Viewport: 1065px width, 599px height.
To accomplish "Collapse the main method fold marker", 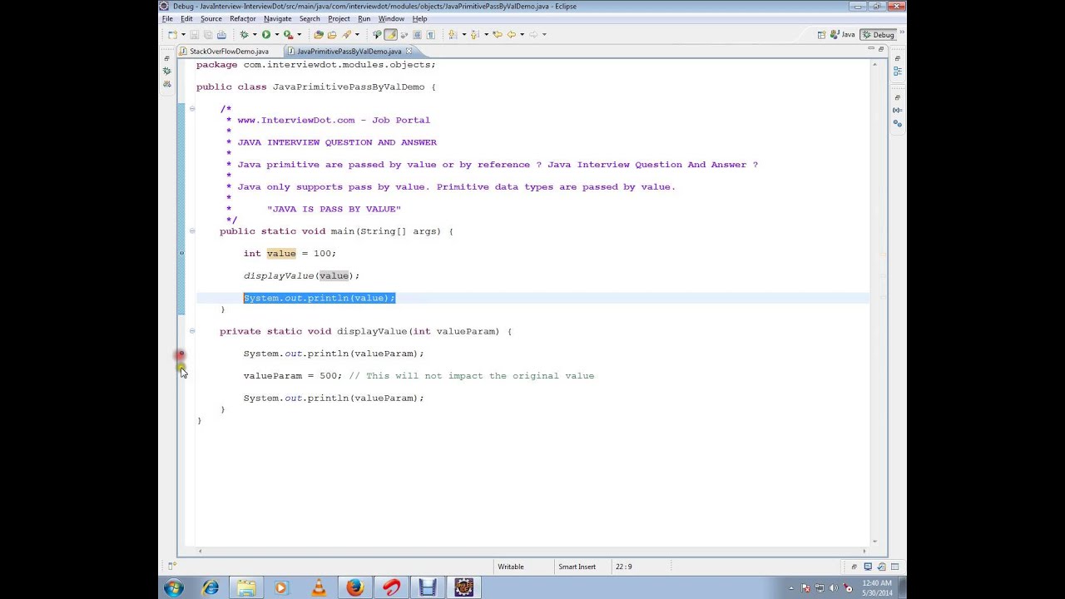I will pos(191,231).
